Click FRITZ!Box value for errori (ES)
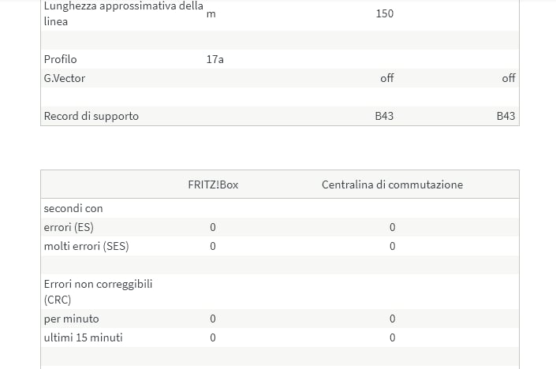Viewport: 556px width, 369px height. tap(213, 227)
